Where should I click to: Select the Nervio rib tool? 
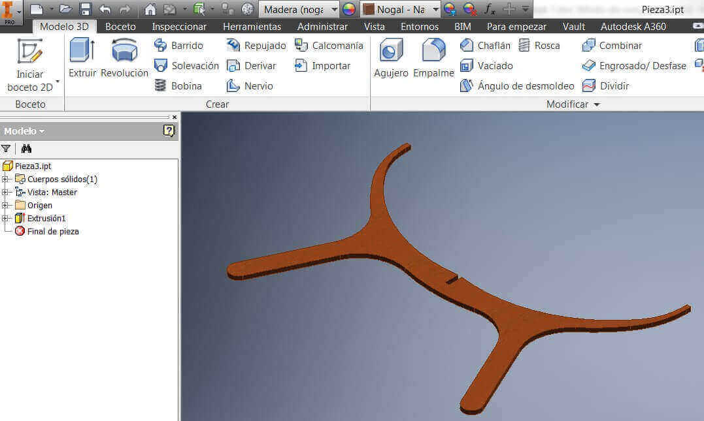[x=250, y=86]
